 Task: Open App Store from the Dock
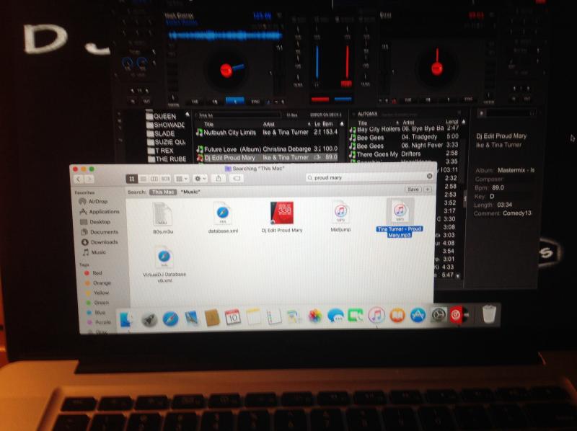point(418,315)
